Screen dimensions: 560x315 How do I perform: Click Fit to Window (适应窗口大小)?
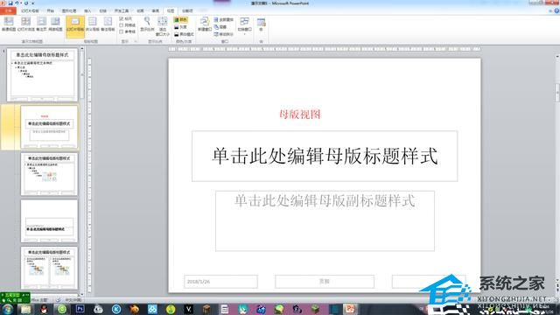pyautogui.click(x=163, y=26)
